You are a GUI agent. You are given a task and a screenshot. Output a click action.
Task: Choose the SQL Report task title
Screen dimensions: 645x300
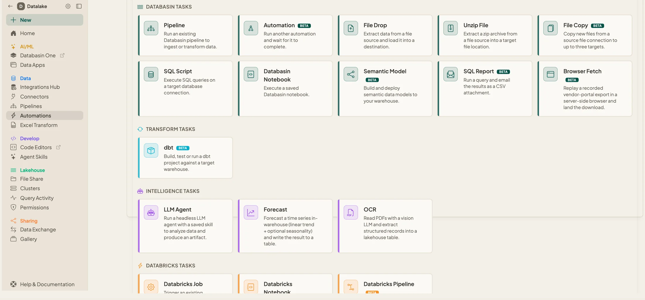(478, 71)
